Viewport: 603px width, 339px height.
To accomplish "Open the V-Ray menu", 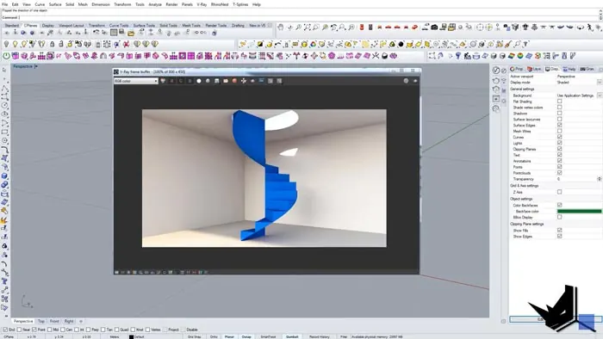I will pyautogui.click(x=202, y=4).
